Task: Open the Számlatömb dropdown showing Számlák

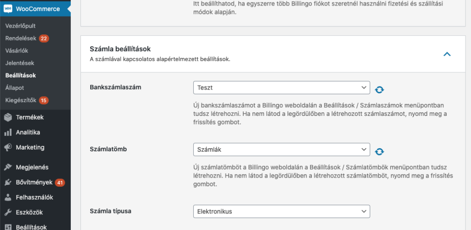Action: [x=281, y=149]
